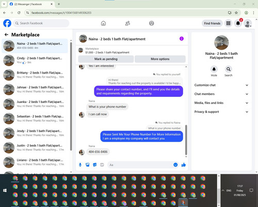
Task: Open the apps grid Menu icon
Action: [228, 23]
